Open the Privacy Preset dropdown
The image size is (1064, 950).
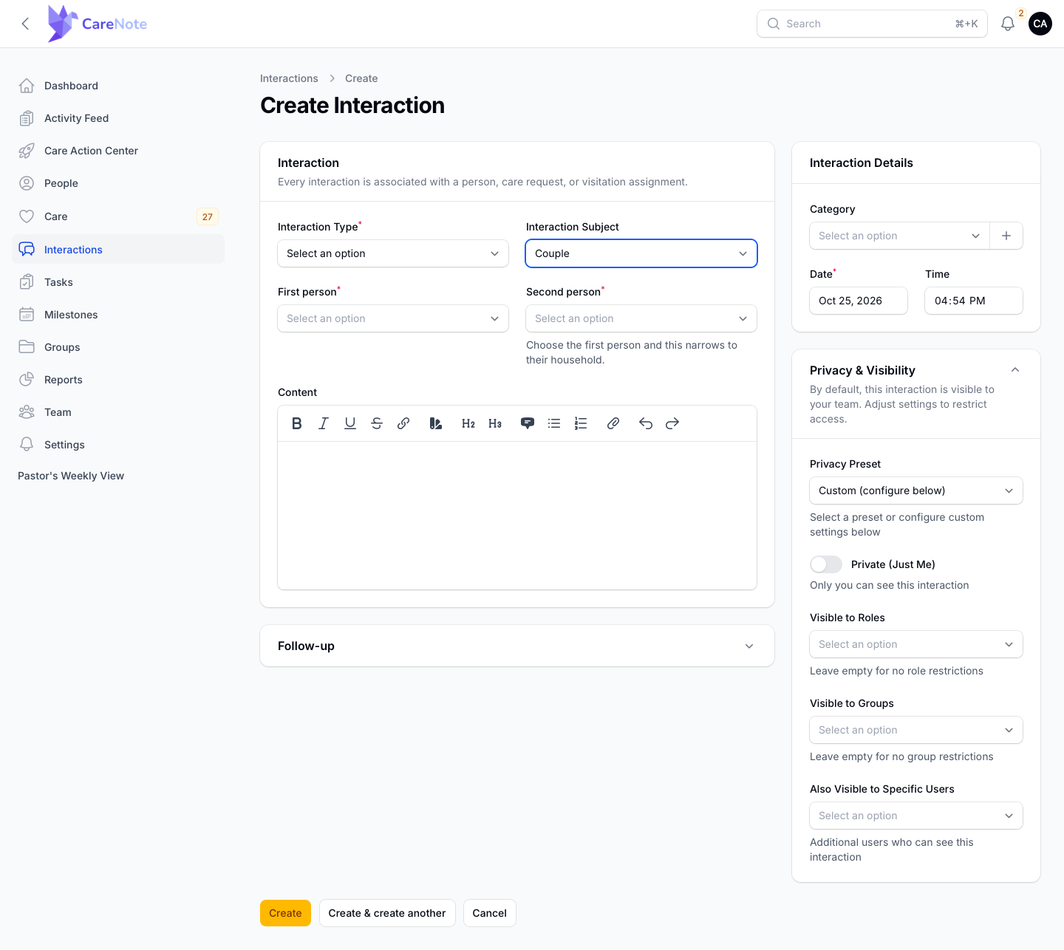pos(916,491)
